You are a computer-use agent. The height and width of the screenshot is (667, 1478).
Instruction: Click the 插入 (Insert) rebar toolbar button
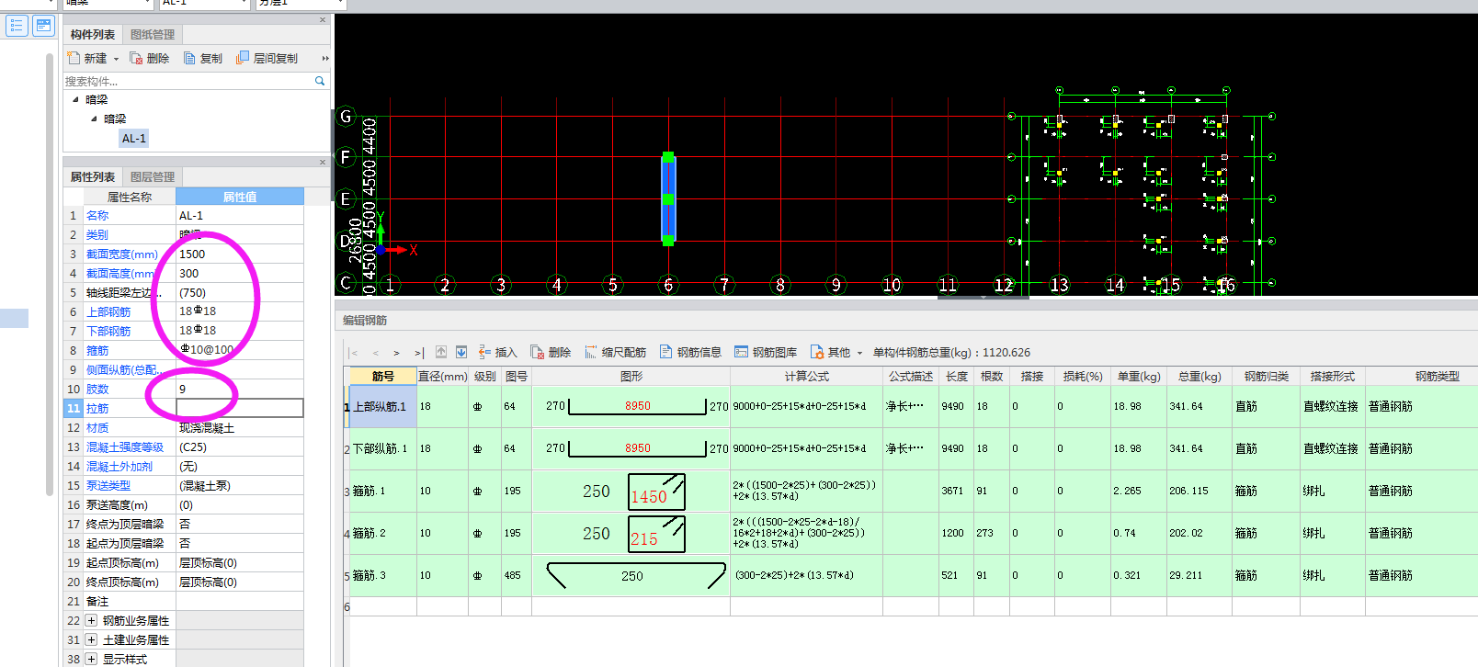(497, 352)
